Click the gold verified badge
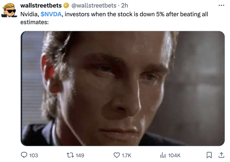Screen dimensions: 230x162 66,6
